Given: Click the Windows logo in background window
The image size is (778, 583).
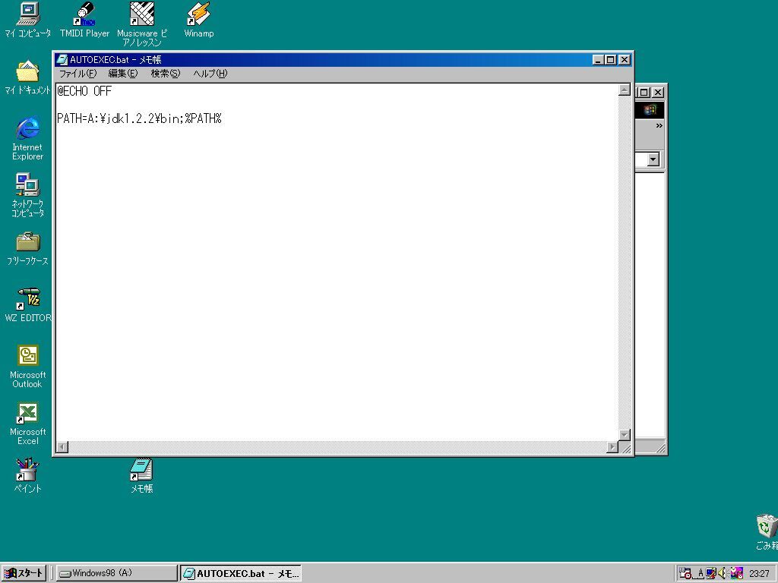Looking at the screenshot, I should pos(650,109).
